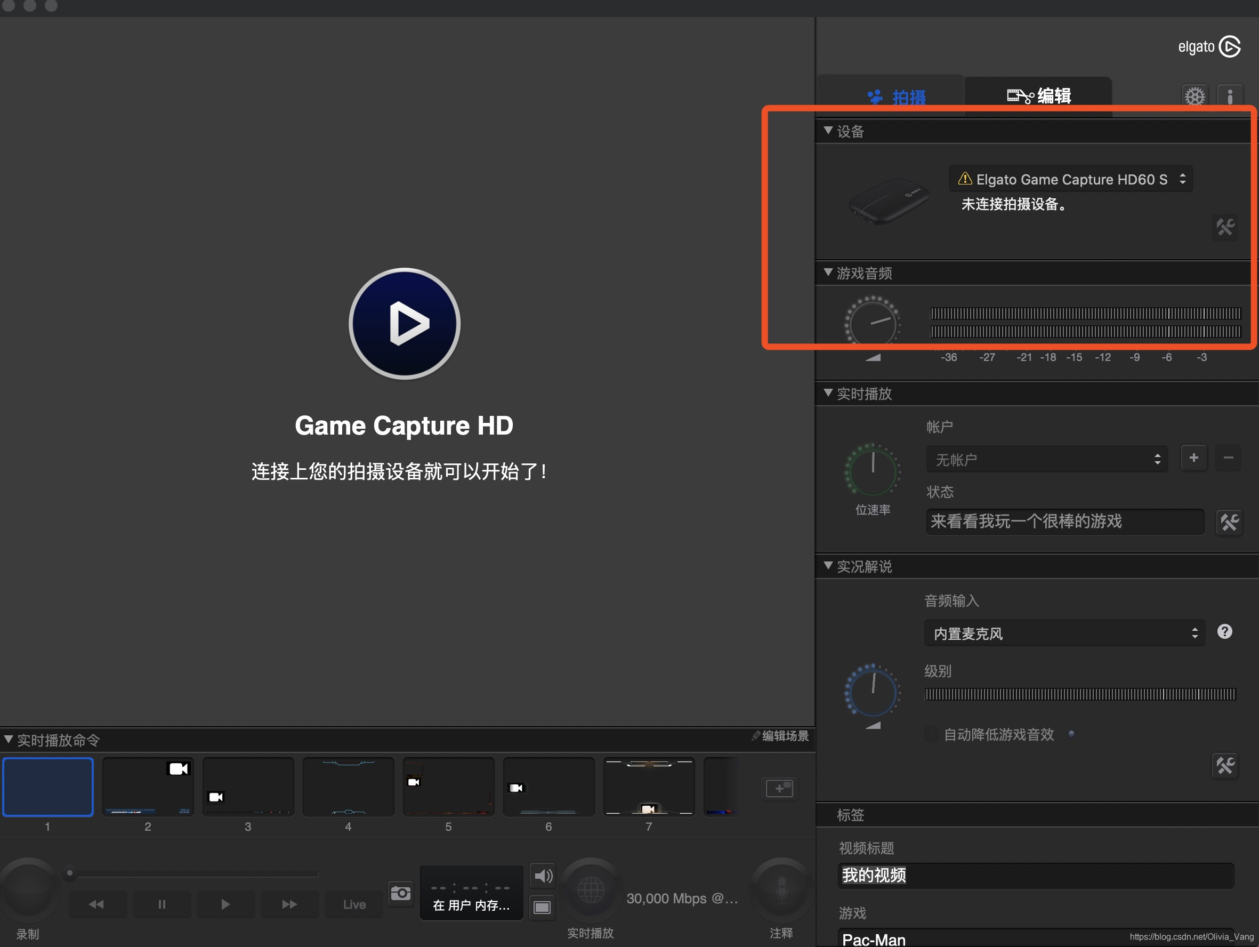Click the large center play button

point(404,324)
